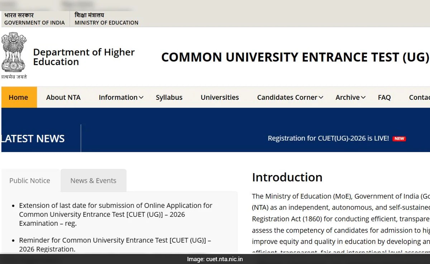The image size is (430, 264).
Task: Expand the Candidates Corner dropdown
Action: coord(290,97)
